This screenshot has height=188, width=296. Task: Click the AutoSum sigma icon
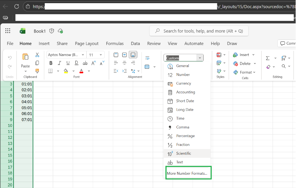(x=268, y=58)
